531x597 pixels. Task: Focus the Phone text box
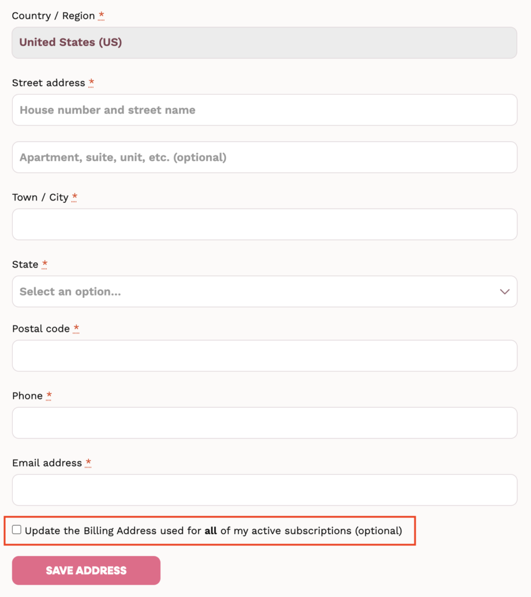(x=264, y=423)
